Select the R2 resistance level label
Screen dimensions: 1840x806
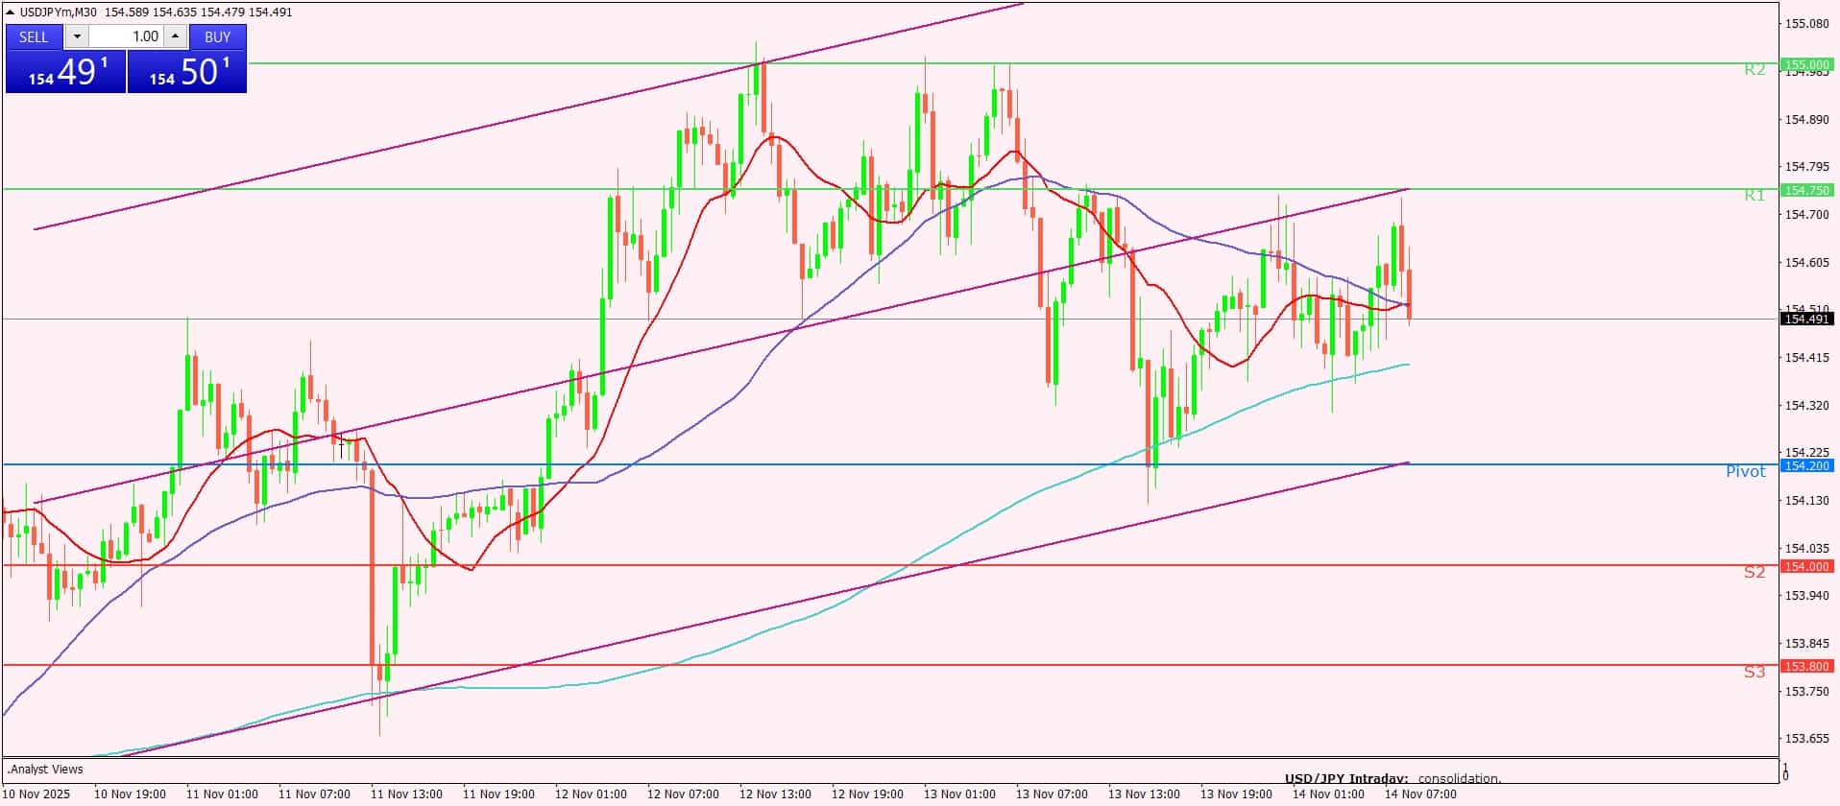1755,69
